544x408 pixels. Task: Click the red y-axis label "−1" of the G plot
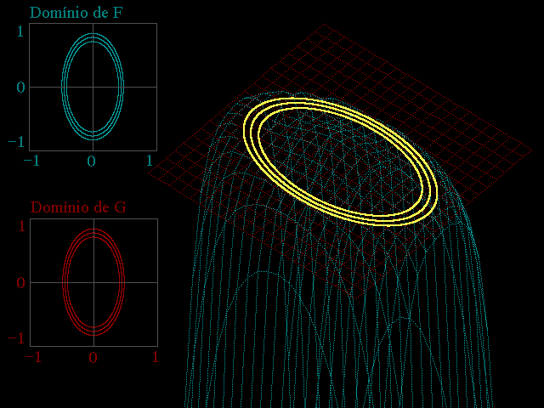coord(16,338)
